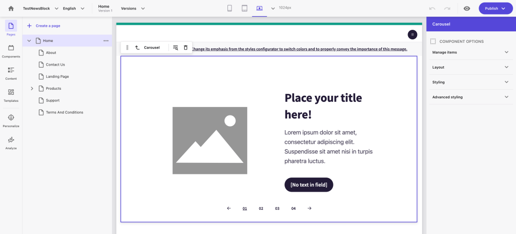This screenshot has height=234, width=516.
Task: Open the Templates panel in sidebar
Action: (11, 95)
